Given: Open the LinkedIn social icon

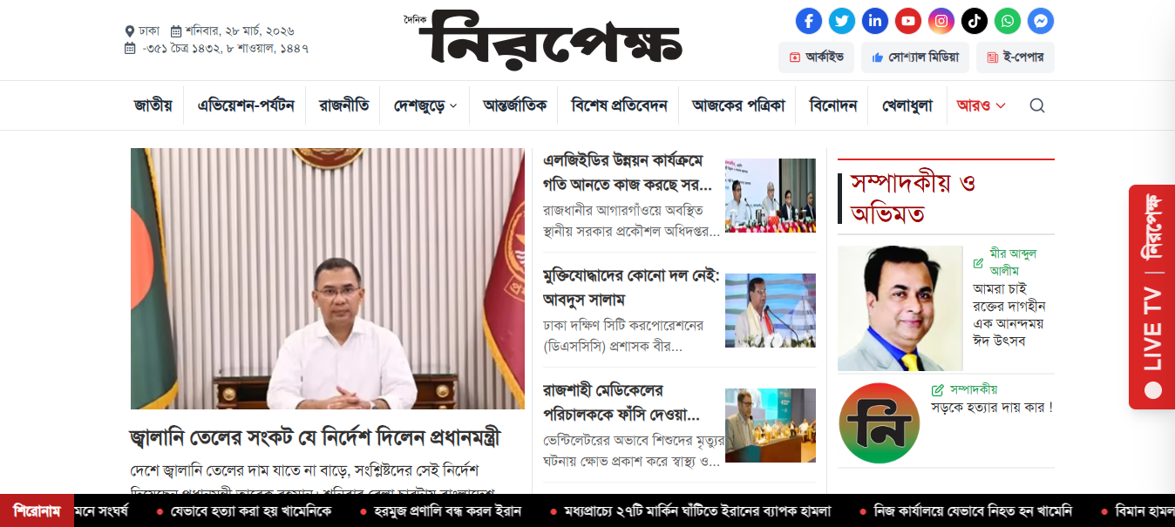Looking at the screenshot, I should point(875,21).
